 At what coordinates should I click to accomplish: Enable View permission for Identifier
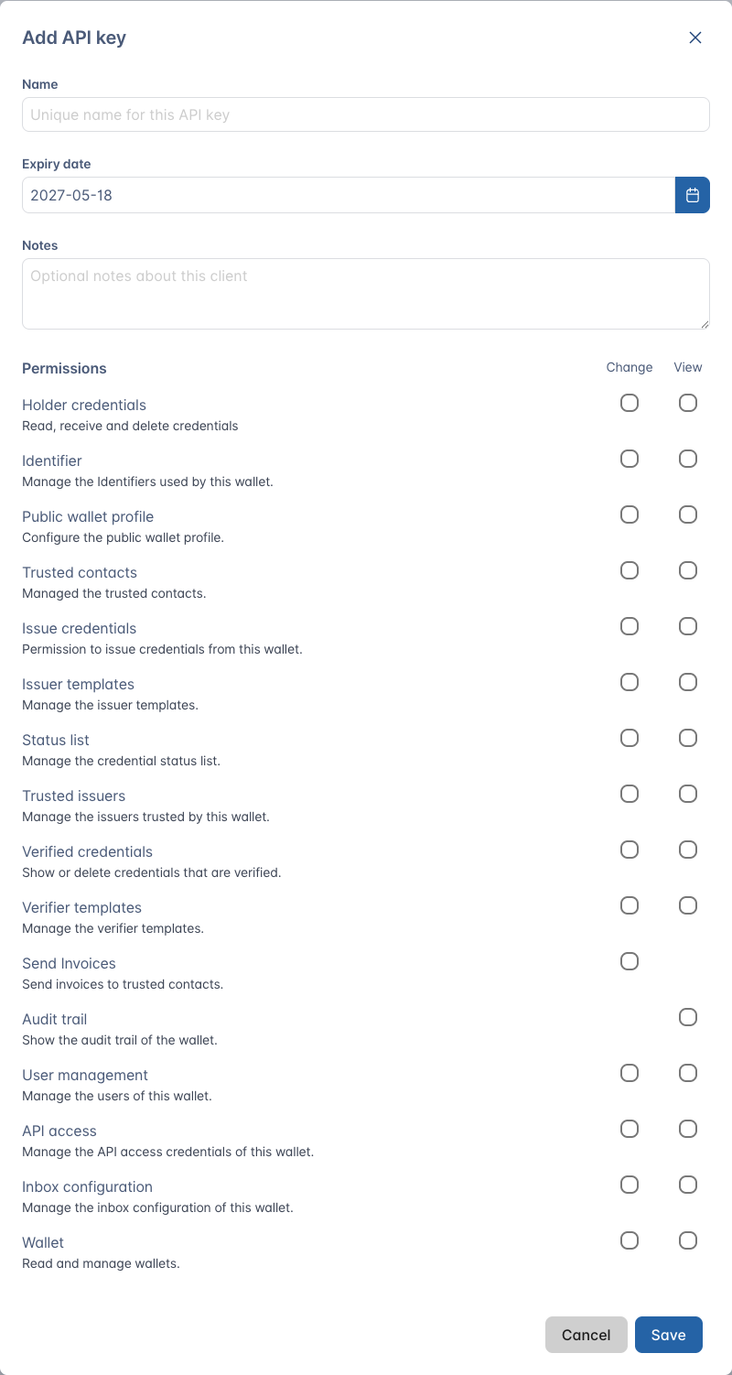688,459
